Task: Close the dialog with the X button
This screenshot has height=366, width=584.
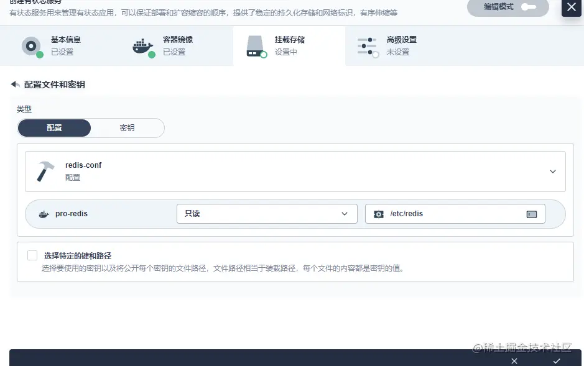Action: coord(572,7)
